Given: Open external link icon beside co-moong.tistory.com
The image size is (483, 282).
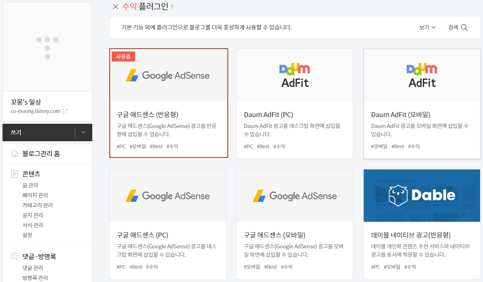Looking at the screenshot, I should [65, 111].
